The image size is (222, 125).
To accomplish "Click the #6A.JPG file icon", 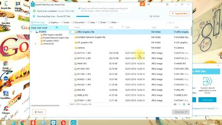I will tap(76, 90).
